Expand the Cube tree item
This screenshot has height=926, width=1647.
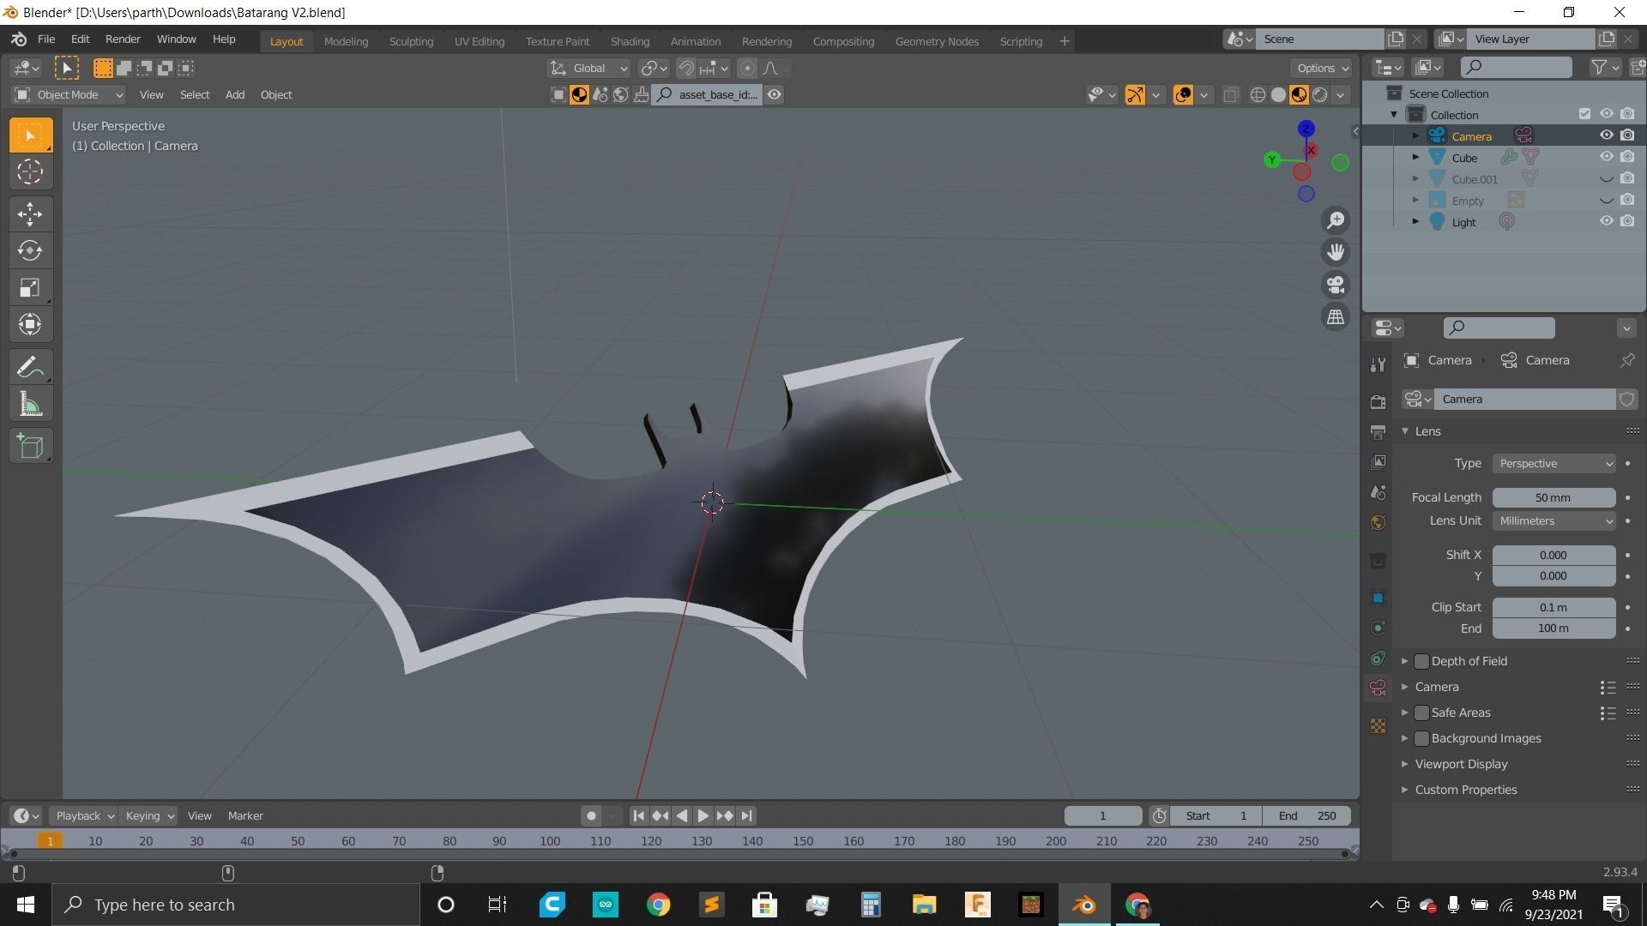click(x=1415, y=157)
